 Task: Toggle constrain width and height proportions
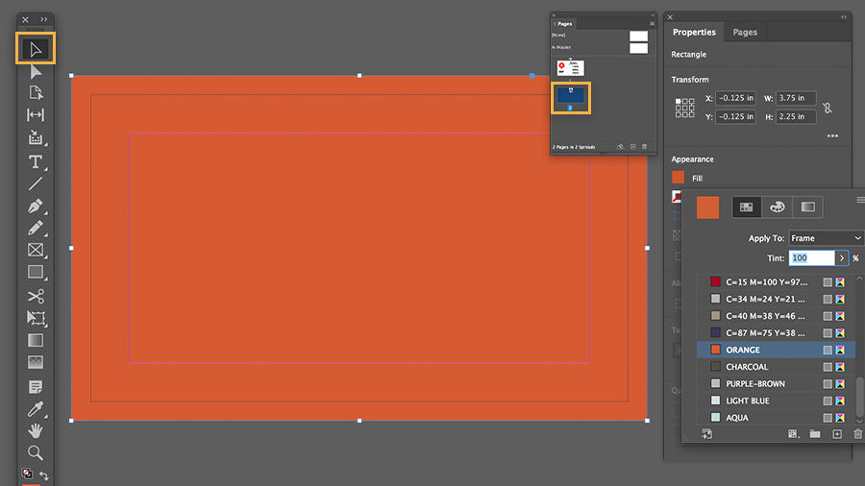pos(828,108)
